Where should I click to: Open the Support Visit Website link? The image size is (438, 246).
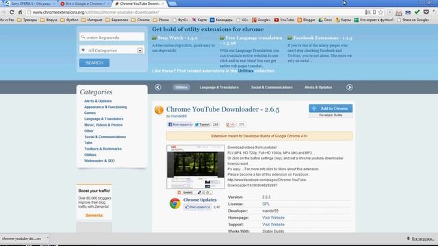(273, 225)
